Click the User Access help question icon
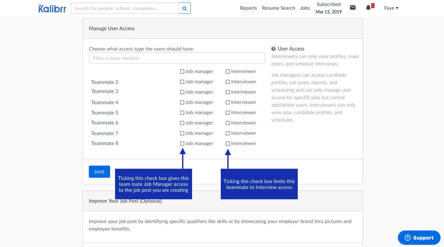The height and width of the screenshot is (247, 444). click(x=273, y=49)
